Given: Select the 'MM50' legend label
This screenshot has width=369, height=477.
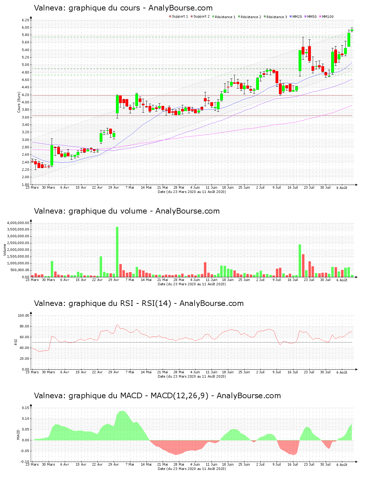Looking at the screenshot, I should 312,17.
